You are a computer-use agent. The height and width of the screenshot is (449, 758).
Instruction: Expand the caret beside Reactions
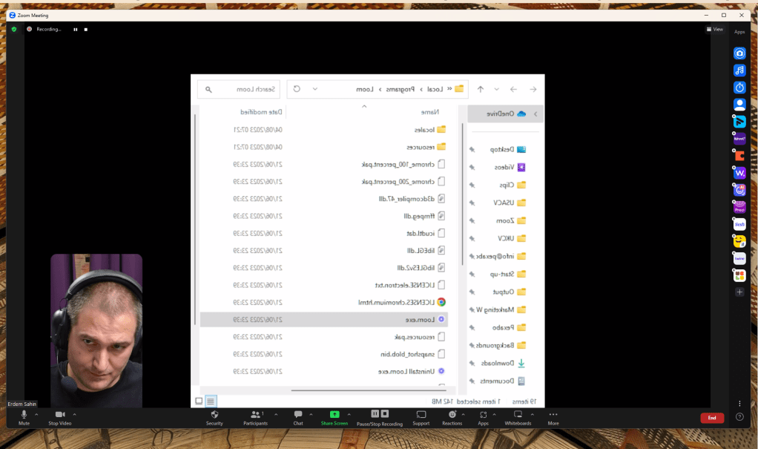tap(463, 415)
